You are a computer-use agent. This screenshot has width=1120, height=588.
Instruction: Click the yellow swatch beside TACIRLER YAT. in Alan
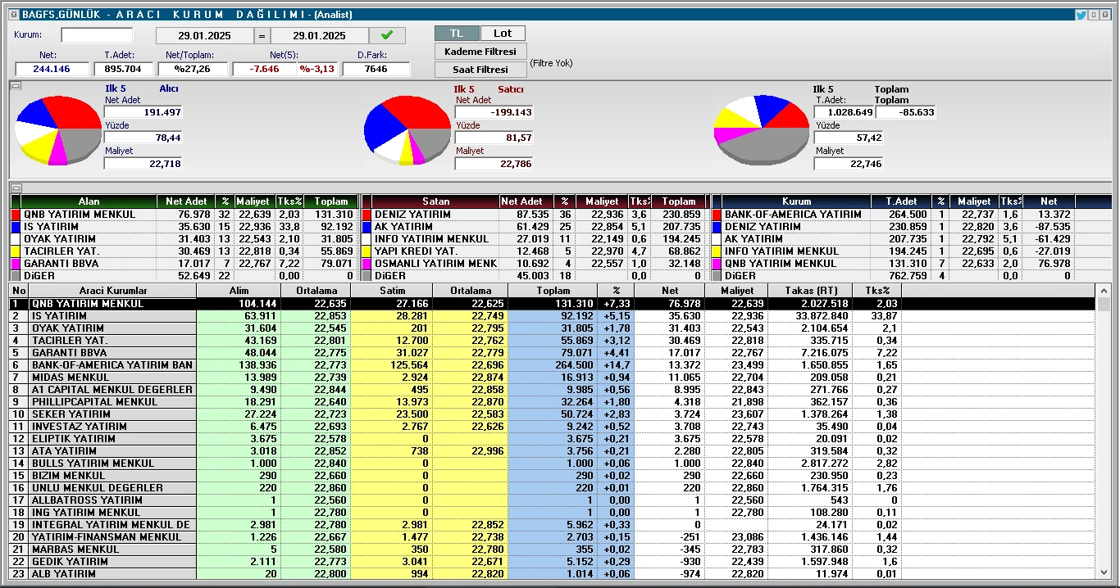click(16, 251)
